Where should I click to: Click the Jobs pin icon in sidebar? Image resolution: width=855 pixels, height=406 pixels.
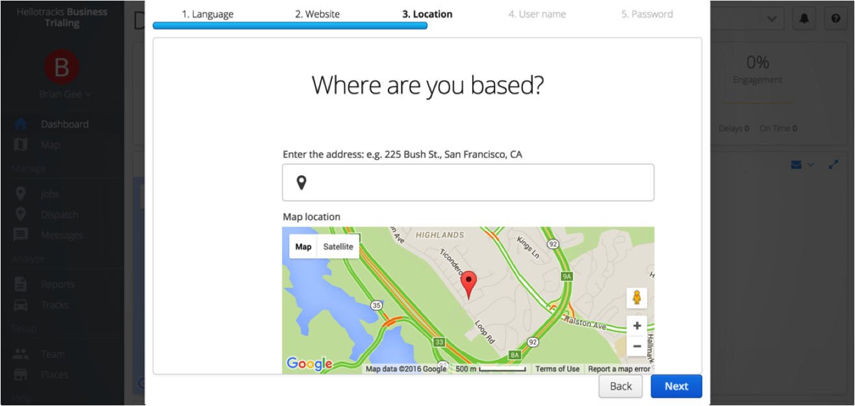21,194
